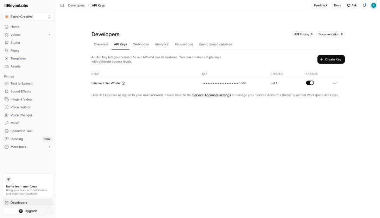Disable the Elusive Killer Whale key toggle

point(310,83)
